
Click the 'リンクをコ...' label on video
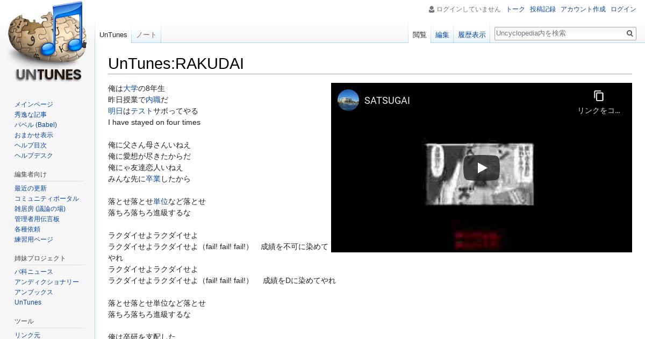tap(599, 110)
